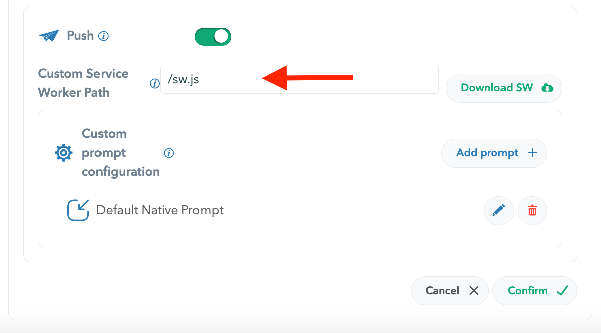Click the Download SW button label
601x333 pixels.
(496, 88)
